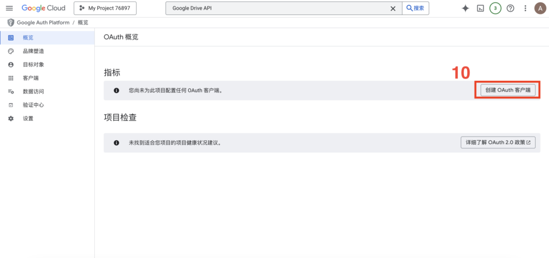Screen dimensions: 549x258
Task: Click the 创建 OAuth 客户端 button
Action: 507,90
